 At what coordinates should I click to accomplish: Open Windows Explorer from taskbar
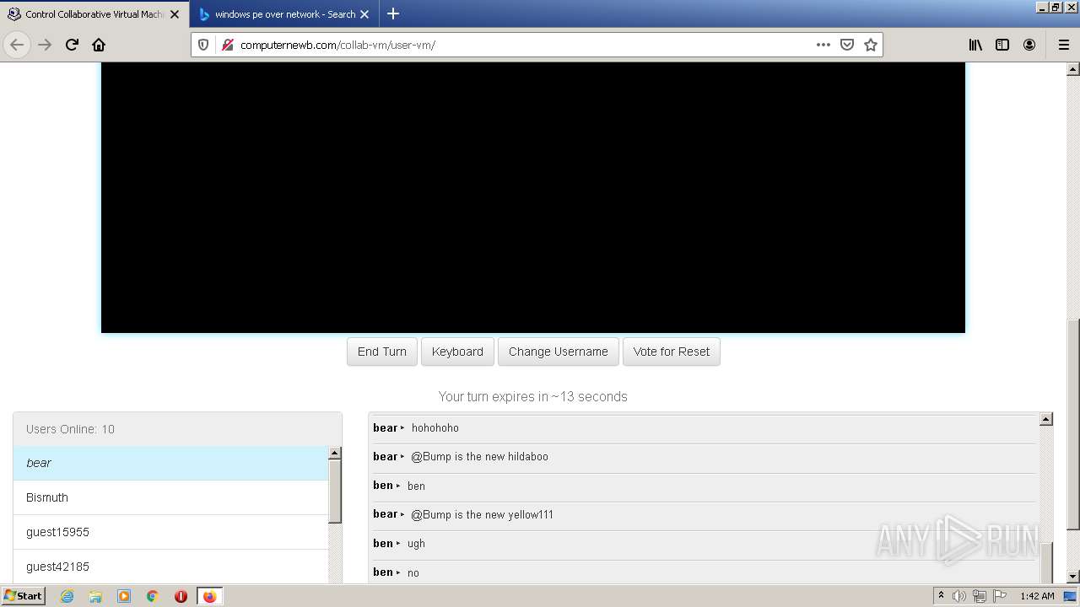pos(95,596)
